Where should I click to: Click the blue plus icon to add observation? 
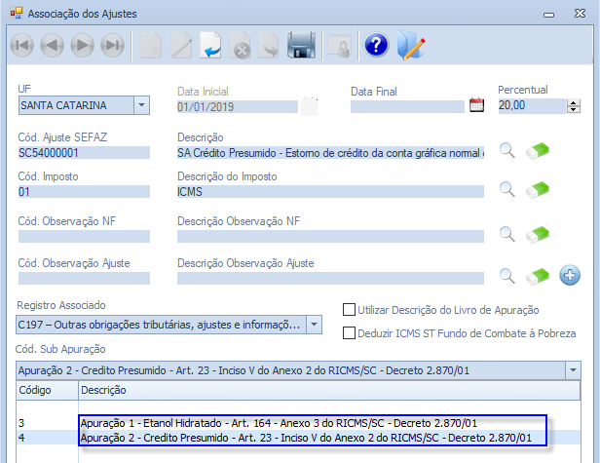pyautogui.click(x=571, y=279)
